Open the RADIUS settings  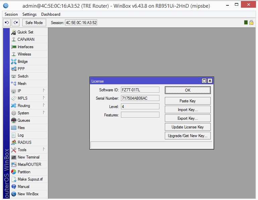point(29,142)
